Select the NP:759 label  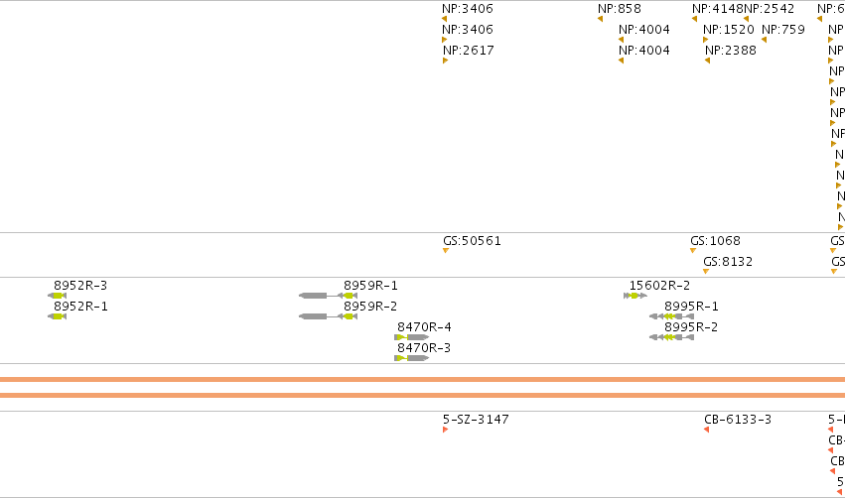point(783,30)
